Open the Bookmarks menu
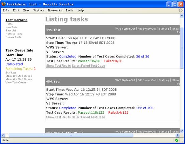The image size is (185, 144). pyautogui.click(x=55, y=11)
